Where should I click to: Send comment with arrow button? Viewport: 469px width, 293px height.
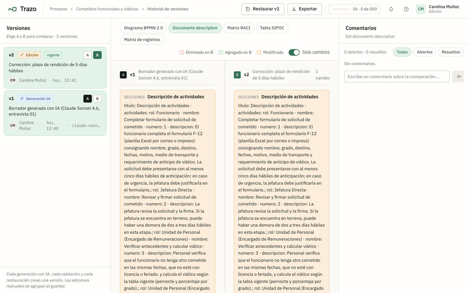(x=458, y=77)
